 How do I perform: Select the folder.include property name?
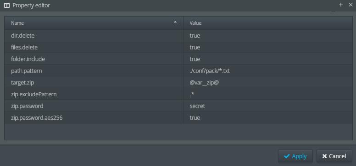[28, 59]
